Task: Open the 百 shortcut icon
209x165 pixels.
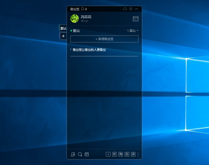Action: [x=127, y=154]
